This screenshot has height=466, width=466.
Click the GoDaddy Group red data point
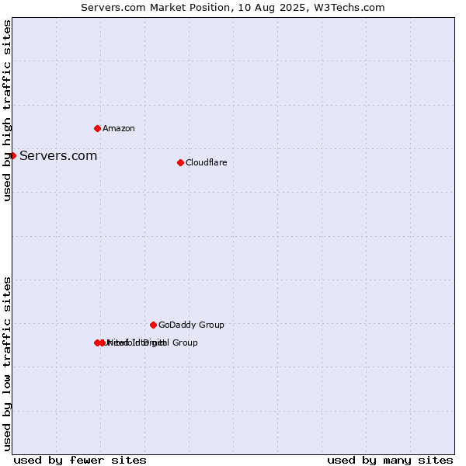click(153, 325)
